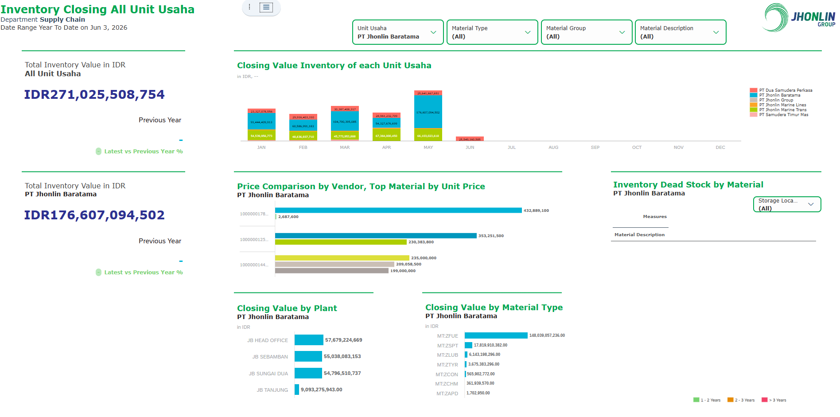Select PT Jhonlin Marine Trans legend swatch

coord(754,110)
